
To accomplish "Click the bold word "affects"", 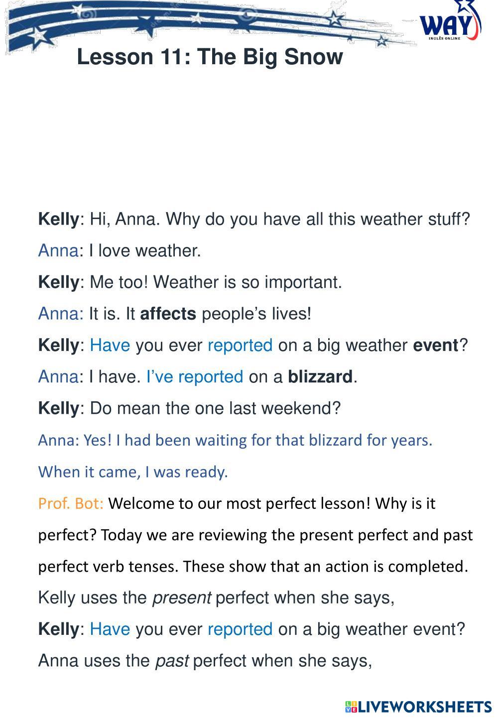I will pos(168,314).
